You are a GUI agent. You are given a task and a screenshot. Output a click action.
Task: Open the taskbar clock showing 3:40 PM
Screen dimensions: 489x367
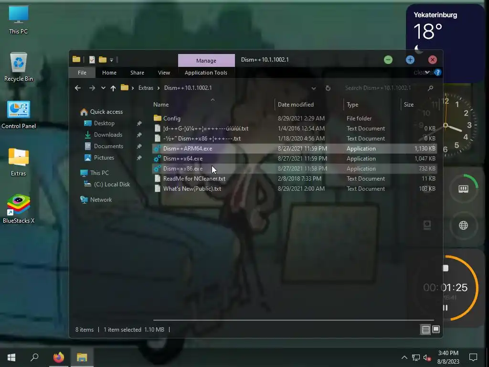(448, 357)
